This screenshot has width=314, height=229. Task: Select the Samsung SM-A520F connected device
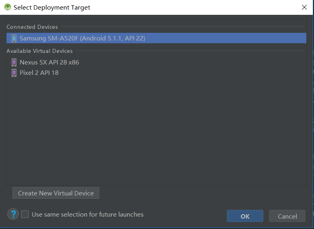click(156, 38)
